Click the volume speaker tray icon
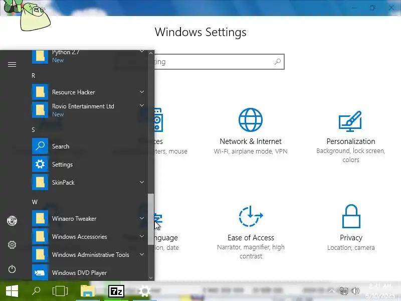The height and width of the screenshot is (301, 401). 355,291
